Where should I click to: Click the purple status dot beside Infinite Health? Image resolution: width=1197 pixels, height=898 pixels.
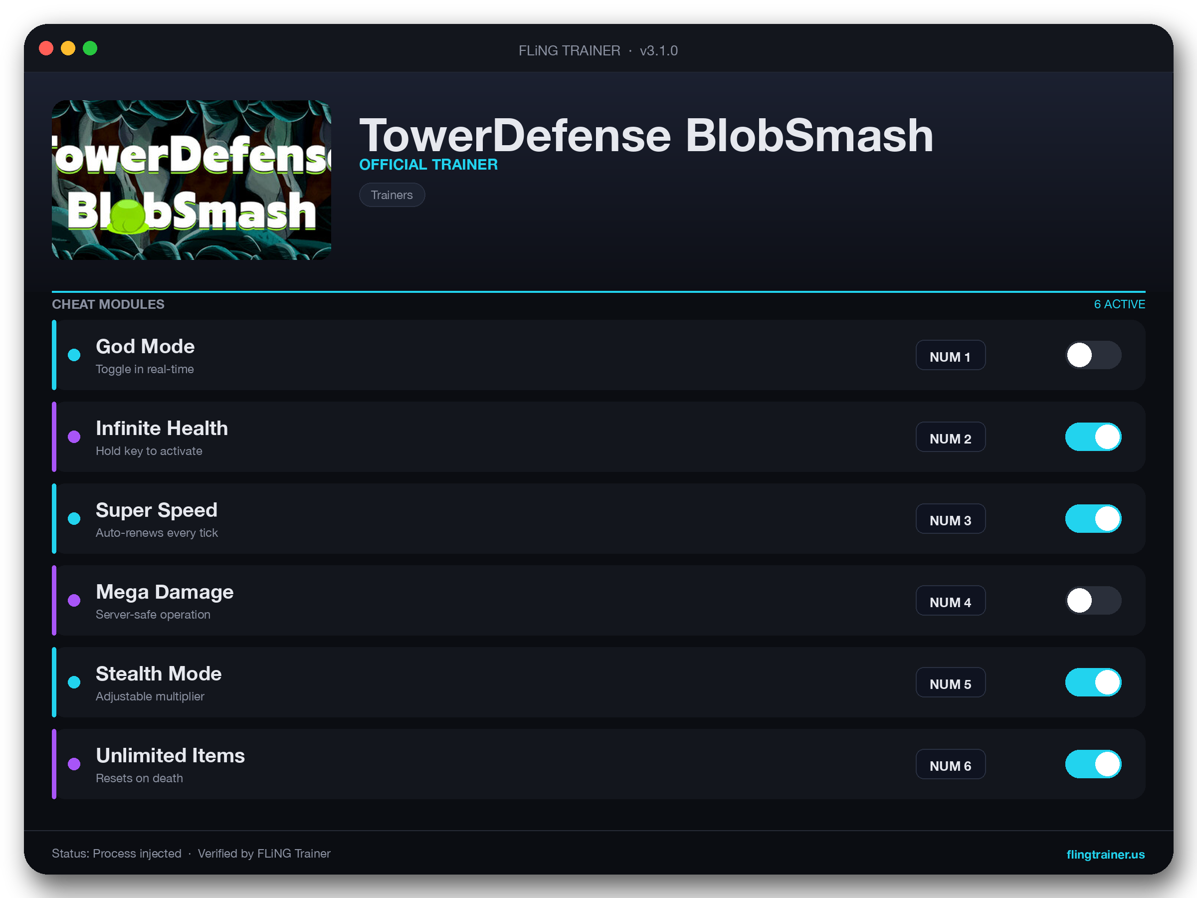coord(74,437)
